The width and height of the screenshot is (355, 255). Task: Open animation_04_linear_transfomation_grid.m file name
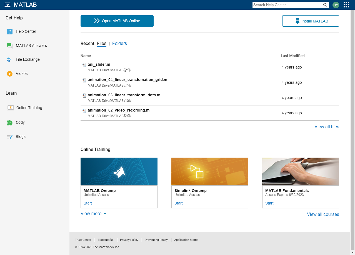pos(127,80)
